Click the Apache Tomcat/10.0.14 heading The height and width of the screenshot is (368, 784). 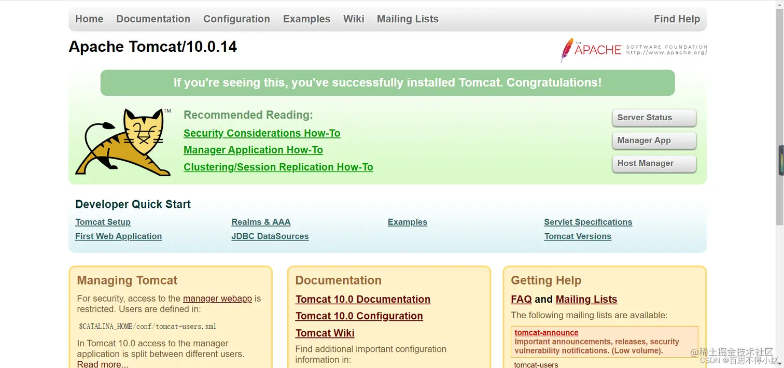(153, 47)
